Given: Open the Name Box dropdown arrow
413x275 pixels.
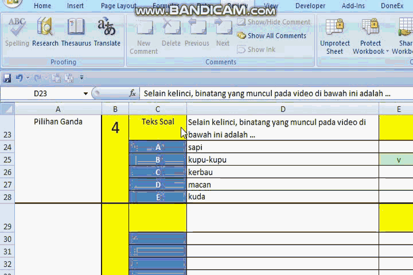Looking at the screenshot, I should click(x=85, y=93).
